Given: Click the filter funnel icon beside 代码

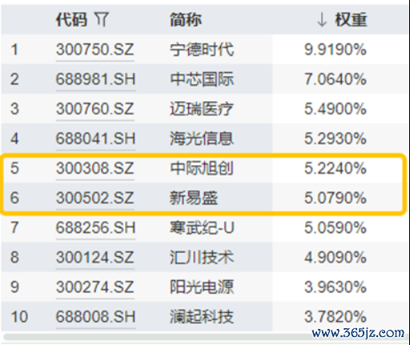Looking at the screenshot, I should [102, 19].
